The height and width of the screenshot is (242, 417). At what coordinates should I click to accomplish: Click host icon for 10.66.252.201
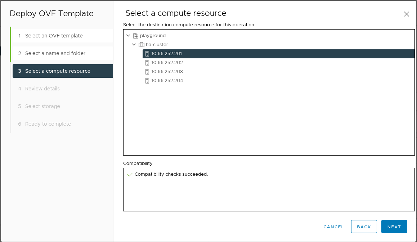147,54
